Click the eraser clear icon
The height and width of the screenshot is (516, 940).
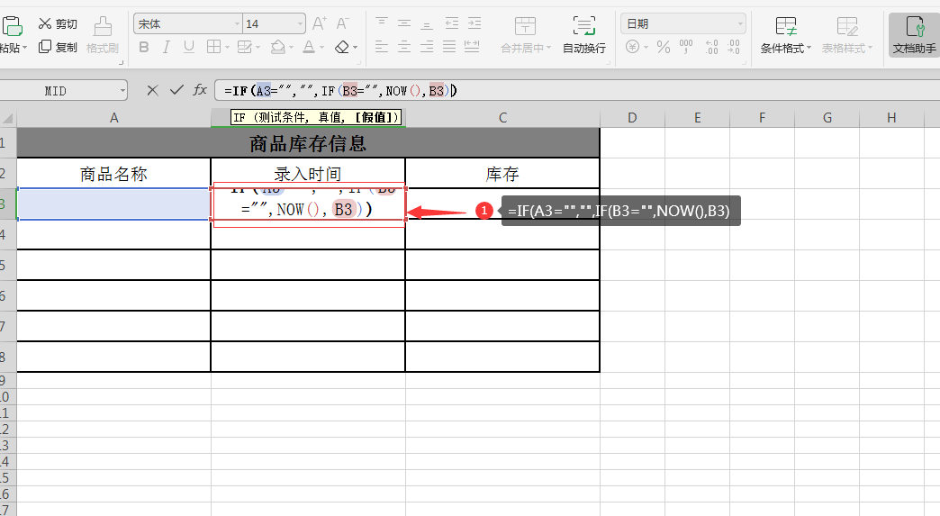342,47
